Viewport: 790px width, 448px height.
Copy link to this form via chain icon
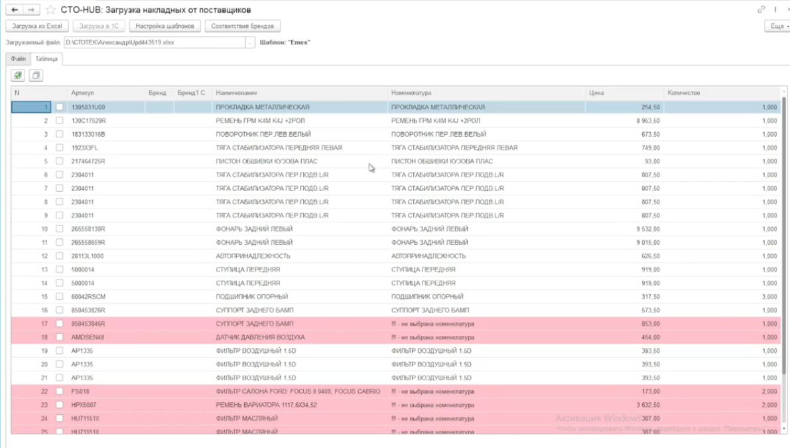(761, 9)
